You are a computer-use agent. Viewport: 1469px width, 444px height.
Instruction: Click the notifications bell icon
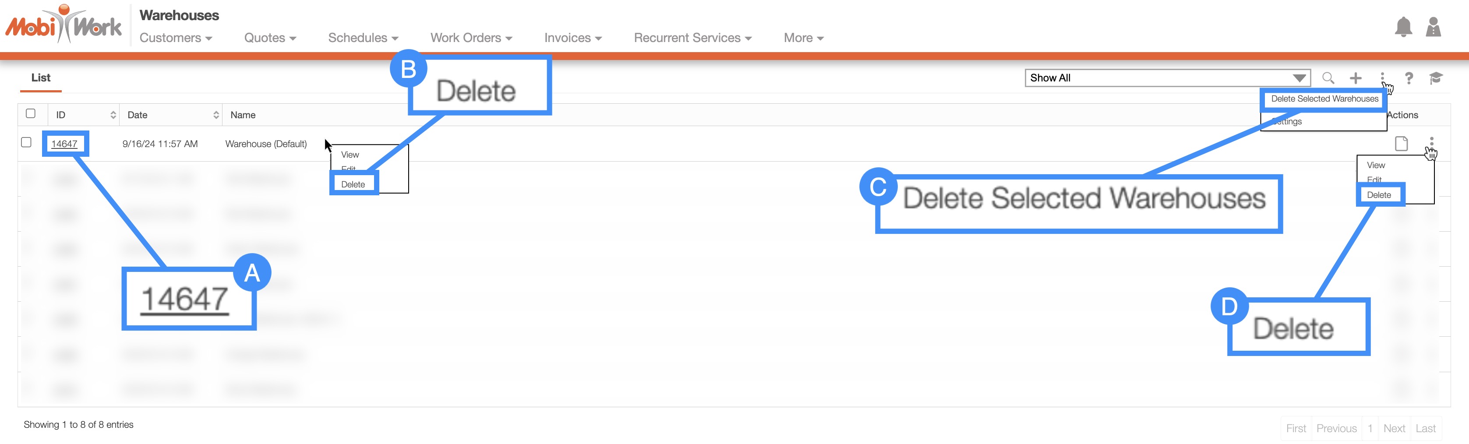click(1403, 27)
